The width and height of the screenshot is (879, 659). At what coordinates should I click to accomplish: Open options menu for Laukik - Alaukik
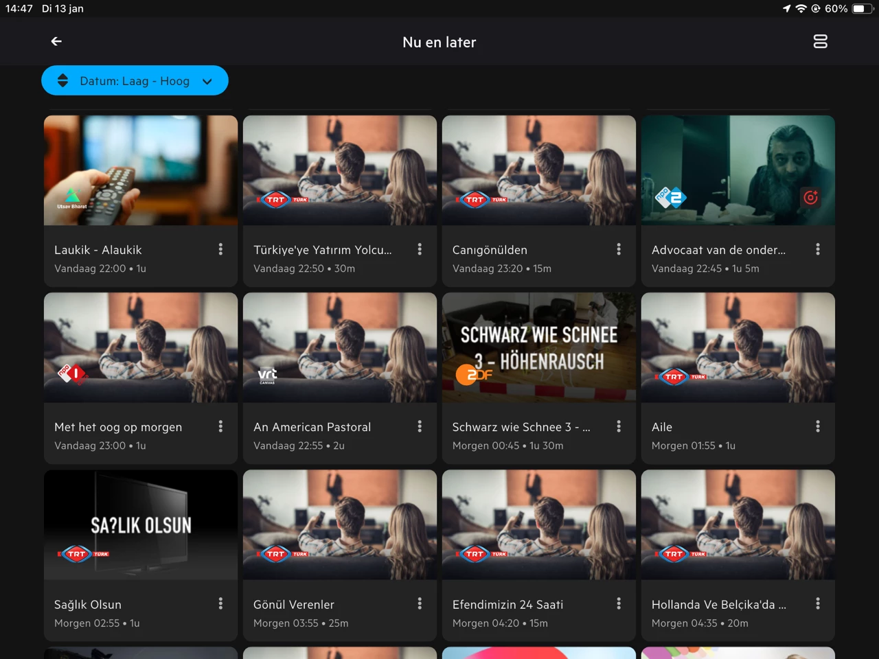tap(220, 250)
